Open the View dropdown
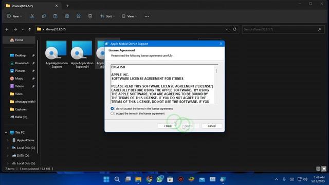This screenshot has width=329, height=185. pyautogui.click(x=129, y=16)
